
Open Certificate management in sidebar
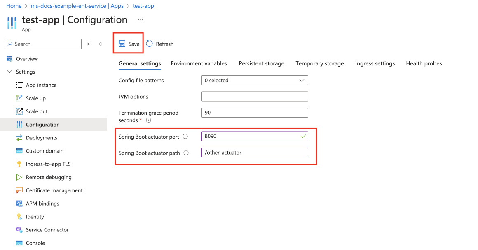coord(54,190)
